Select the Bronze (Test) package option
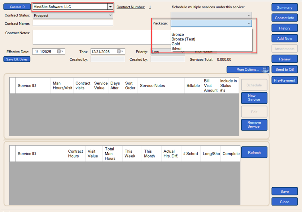 pyautogui.click(x=183, y=39)
